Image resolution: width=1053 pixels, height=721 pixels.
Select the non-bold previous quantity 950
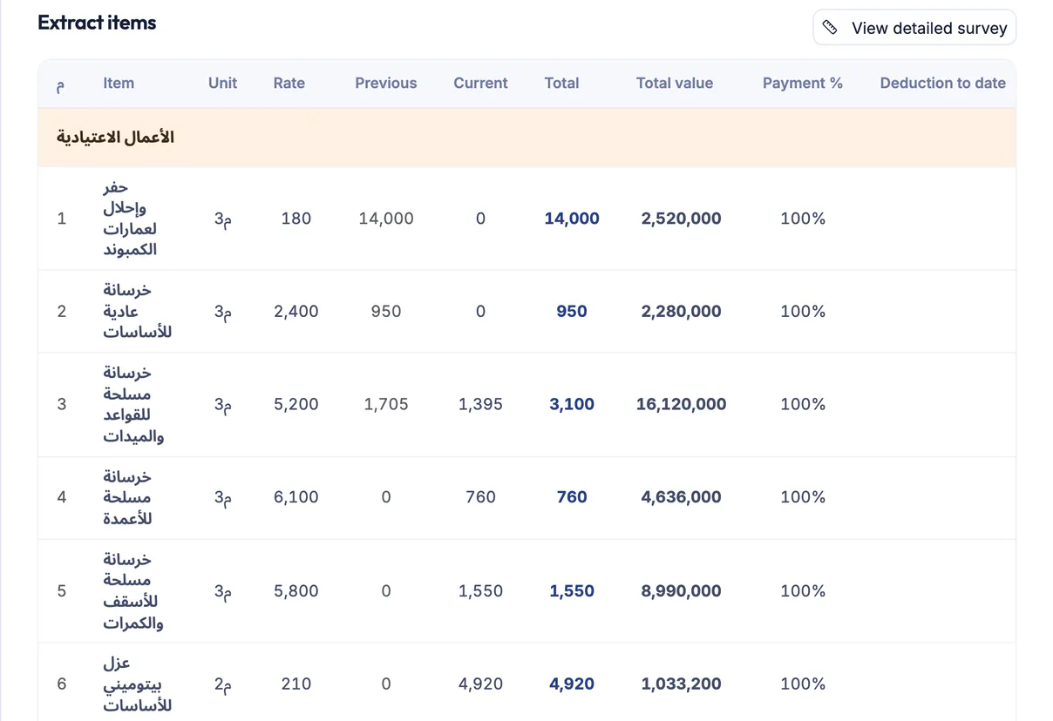click(386, 311)
